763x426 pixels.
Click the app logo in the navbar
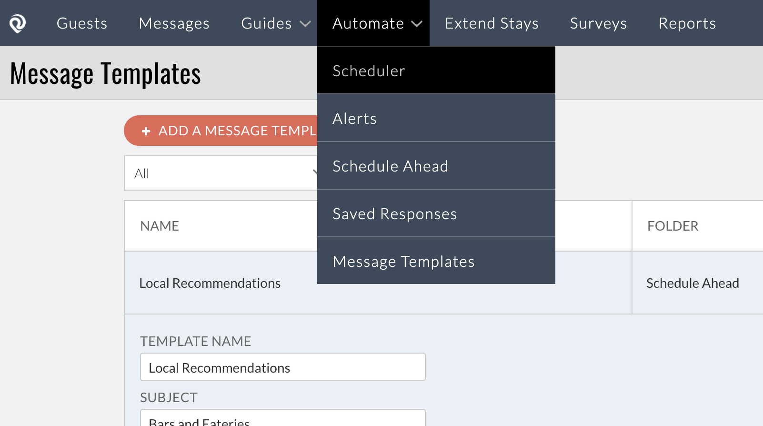click(18, 23)
